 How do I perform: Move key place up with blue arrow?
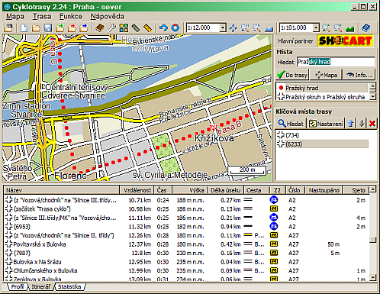point(351,124)
